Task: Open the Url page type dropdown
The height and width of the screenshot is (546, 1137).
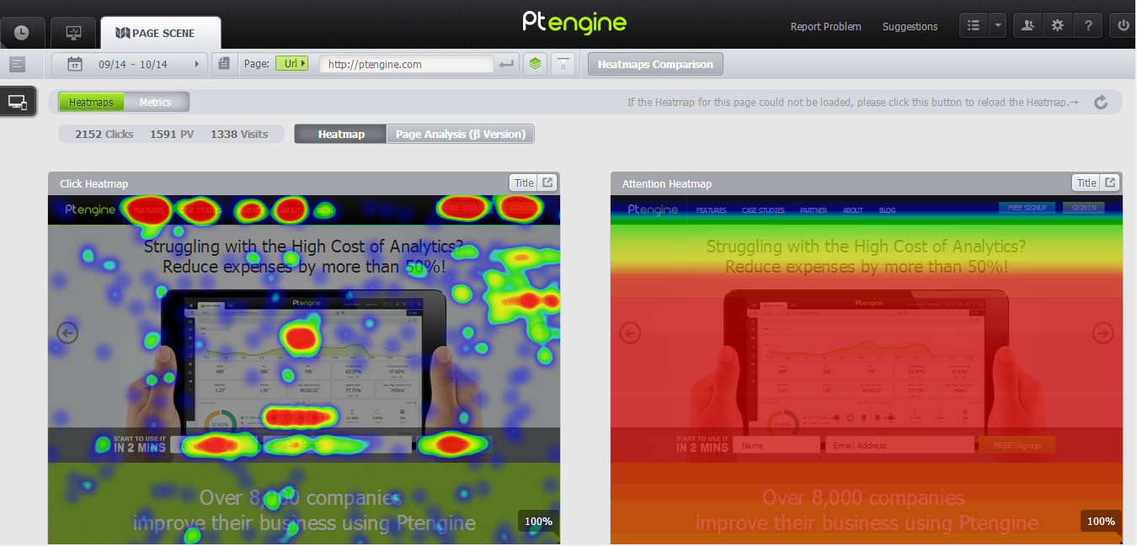Action: coord(292,64)
